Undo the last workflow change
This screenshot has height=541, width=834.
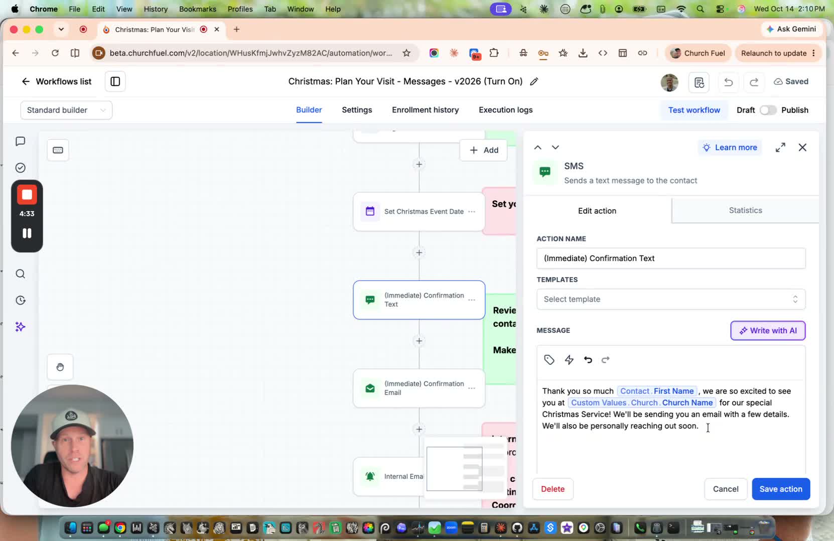pyautogui.click(x=728, y=82)
